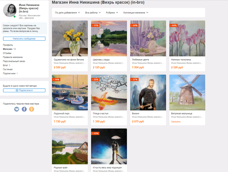Open the 'Птица счастья' painting image
The width and height of the screenshot is (228, 172).
[109, 92]
